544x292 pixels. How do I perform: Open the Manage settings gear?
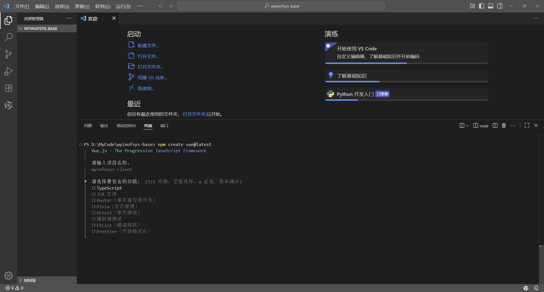click(8, 276)
